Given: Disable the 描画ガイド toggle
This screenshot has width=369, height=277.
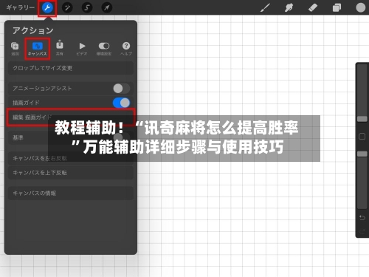Looking at the screenshot, I should tap(121, 103).
